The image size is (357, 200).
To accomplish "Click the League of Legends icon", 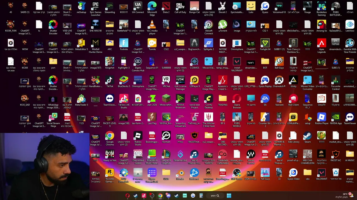I will [x=166, y=157].
